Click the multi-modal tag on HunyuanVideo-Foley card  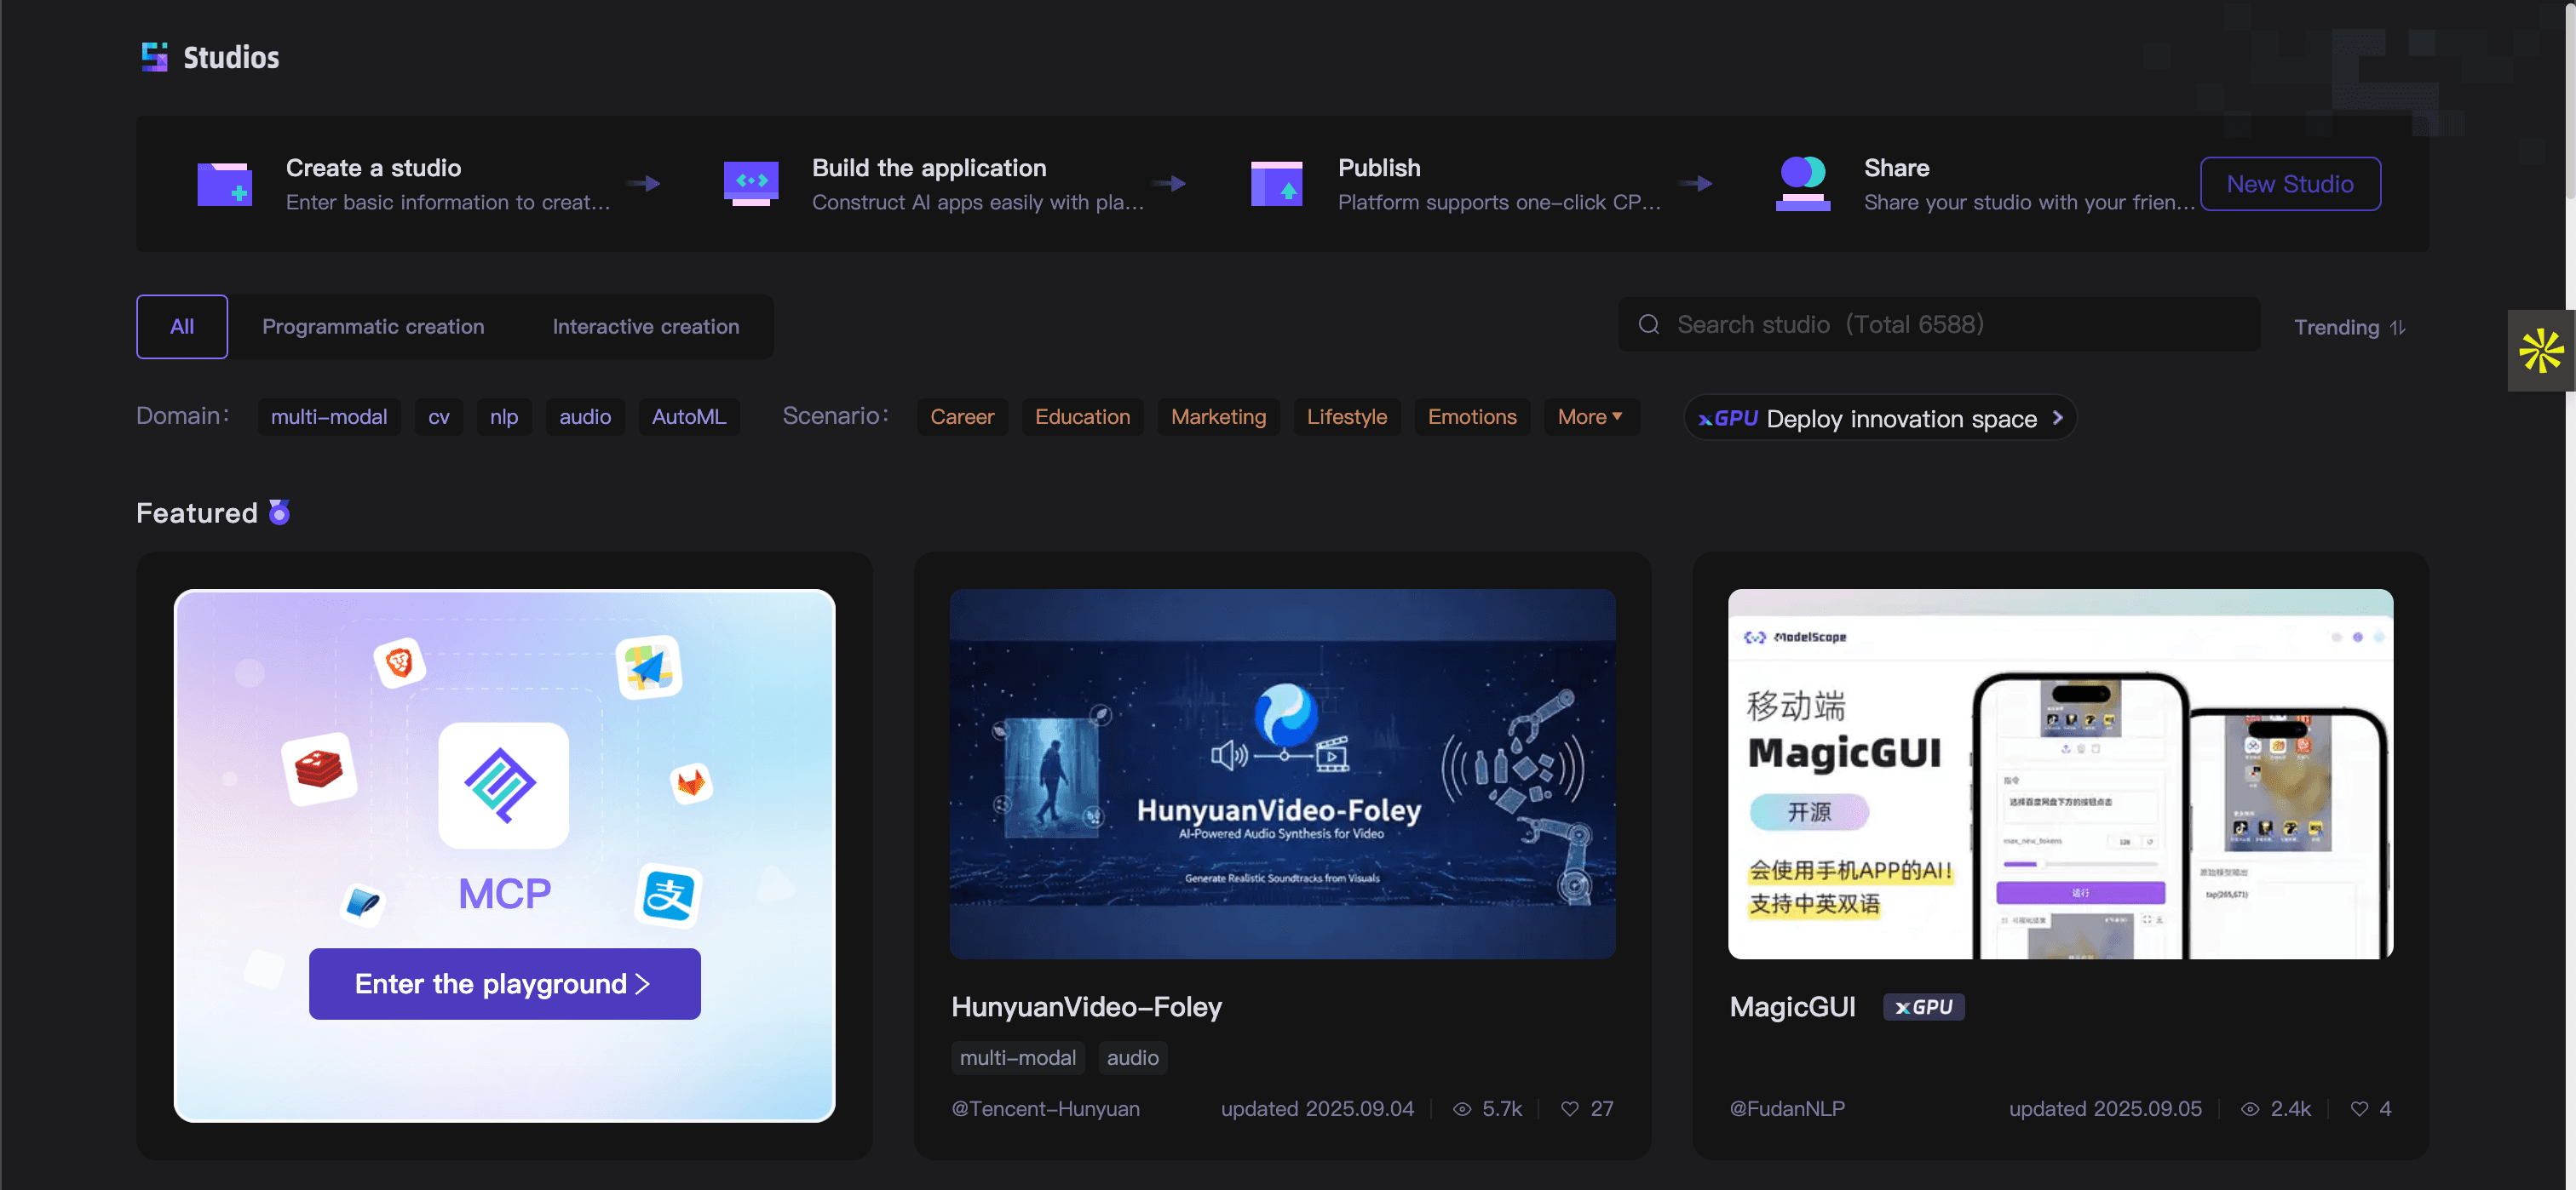1017,1058
